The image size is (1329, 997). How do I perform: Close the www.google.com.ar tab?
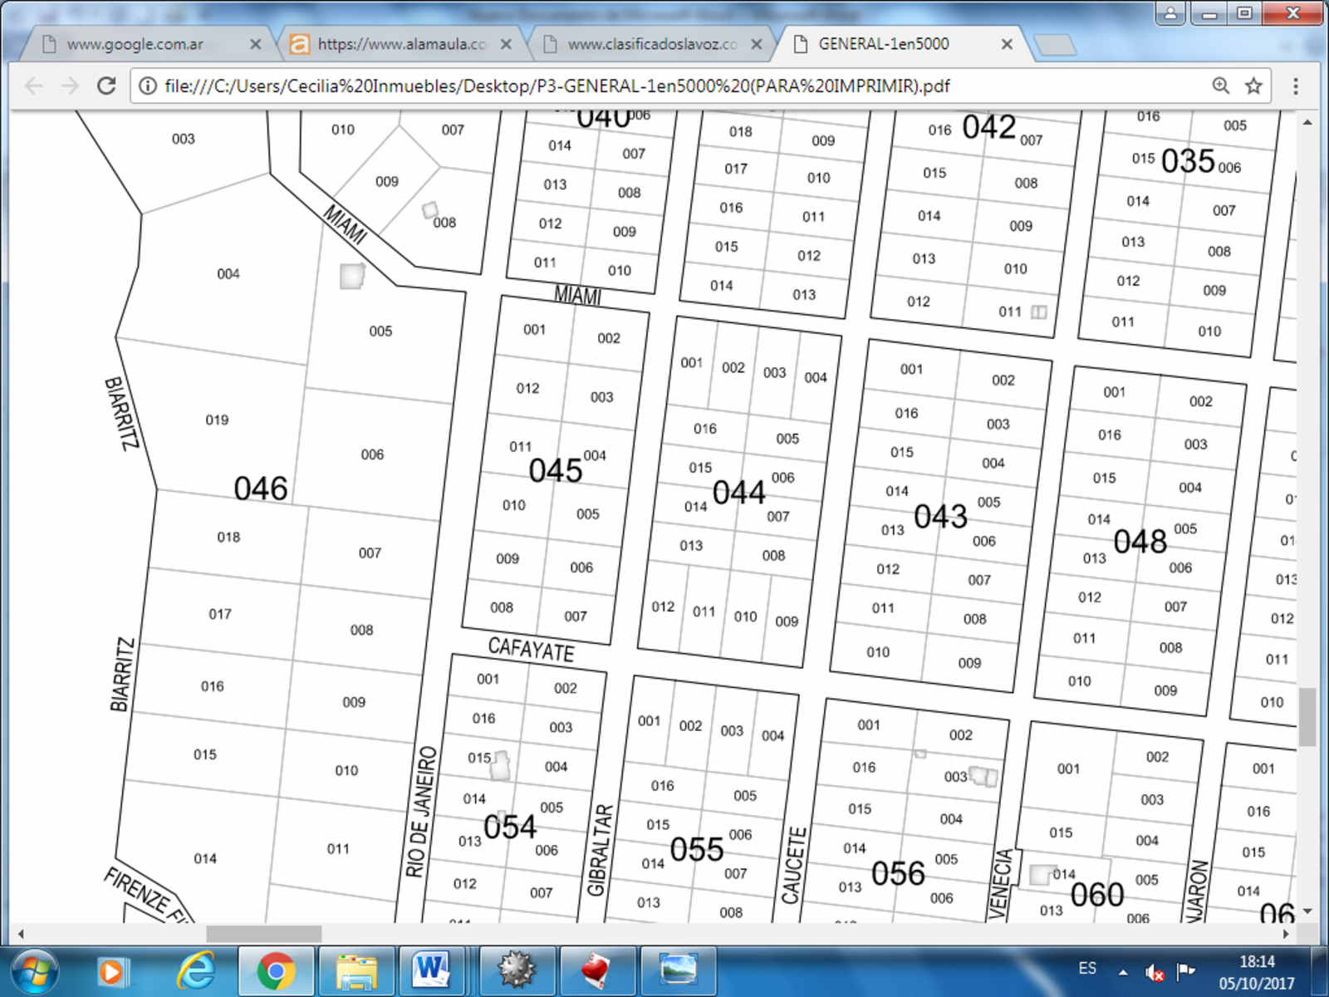255,45
